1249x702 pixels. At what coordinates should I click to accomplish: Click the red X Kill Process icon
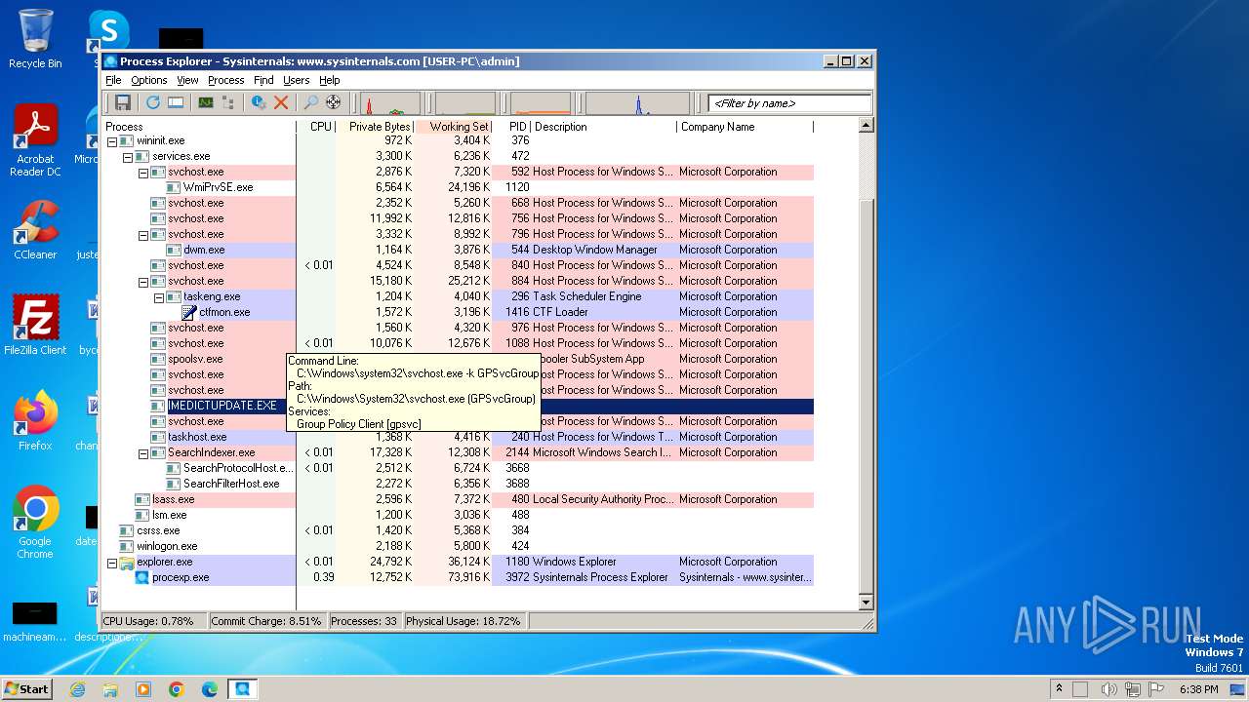281,102
